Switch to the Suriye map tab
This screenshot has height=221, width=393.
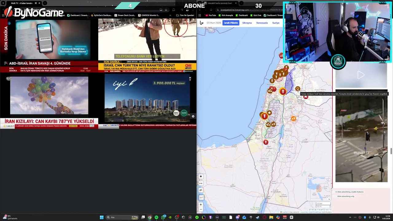click(276, 23)
